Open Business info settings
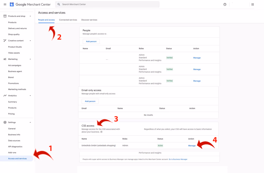 pyautogui.click(x=14, y=135)
